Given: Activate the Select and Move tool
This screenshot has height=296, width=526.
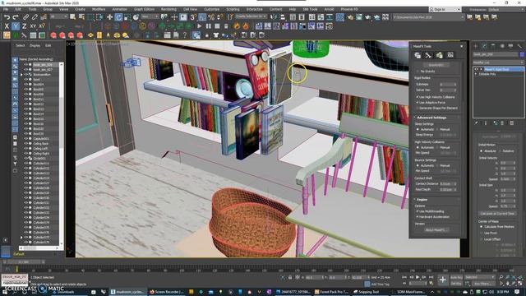Looking at the screenshot, I should point(109,16).
